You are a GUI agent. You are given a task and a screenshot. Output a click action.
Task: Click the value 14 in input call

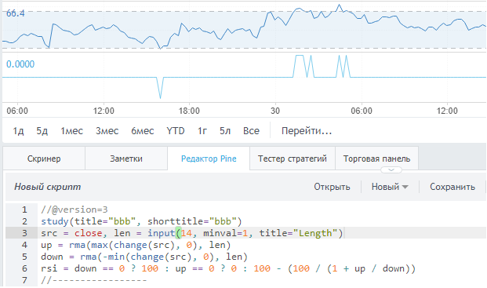tap(187, 233)
